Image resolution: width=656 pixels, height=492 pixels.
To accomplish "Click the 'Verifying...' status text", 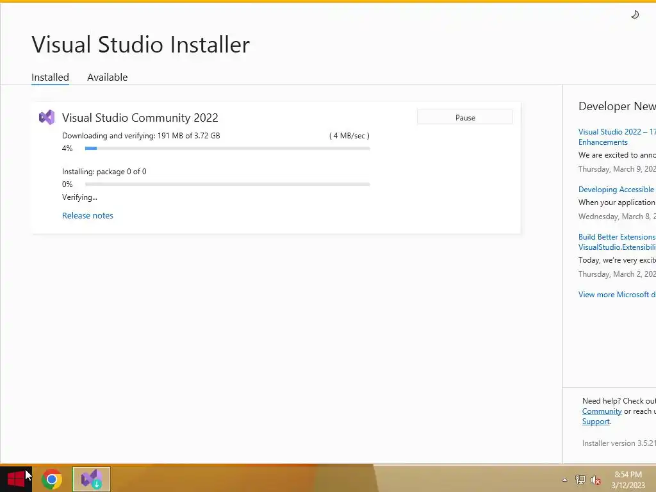I will 79,197.
